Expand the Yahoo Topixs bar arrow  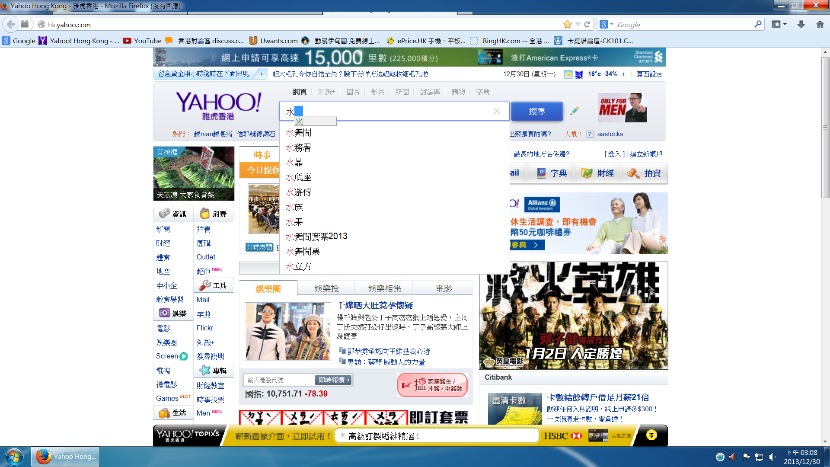[x=651, y=435]
